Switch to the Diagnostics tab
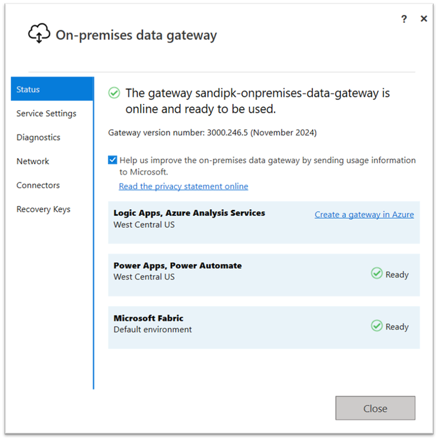This screenshot has height=440, width=438. coord(38,137)
